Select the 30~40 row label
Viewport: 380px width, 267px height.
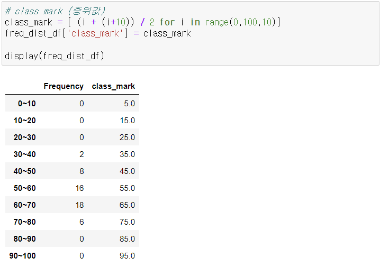coord(25,154)
